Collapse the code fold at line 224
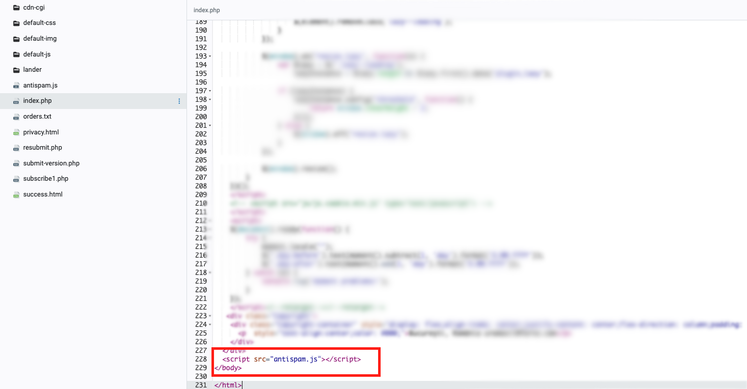The height and width of the screenshot is (389, 747). [x=210, y=324]
